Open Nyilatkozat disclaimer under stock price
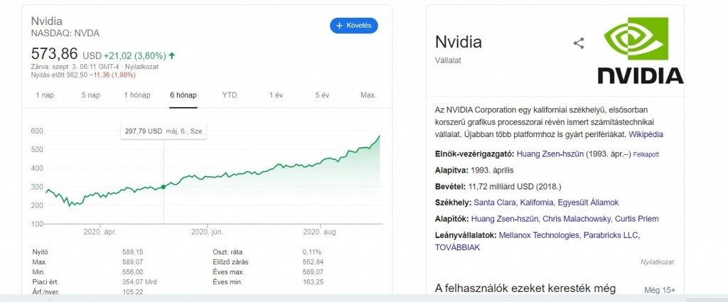 click(x=141, y=67)
